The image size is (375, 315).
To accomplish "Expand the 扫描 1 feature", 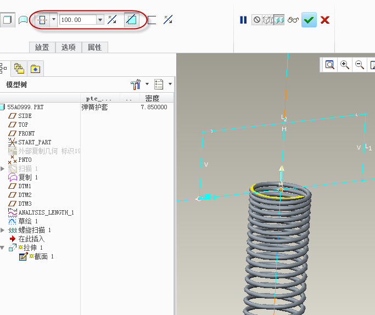I will [3, 168].
